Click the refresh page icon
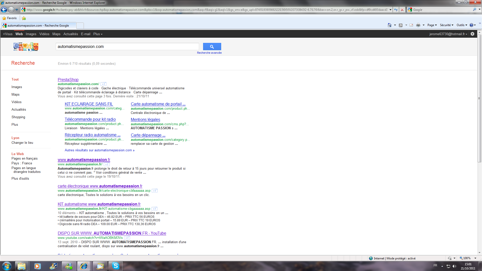 pyautogui.click(x=396, y=10)
